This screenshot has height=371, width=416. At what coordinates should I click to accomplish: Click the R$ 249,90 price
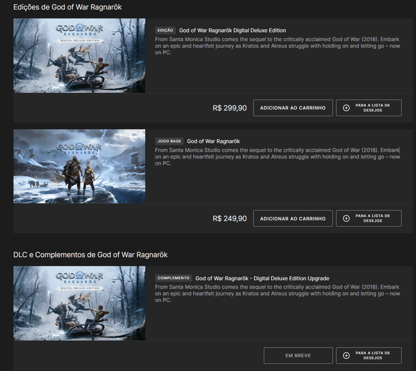point(230,219)
